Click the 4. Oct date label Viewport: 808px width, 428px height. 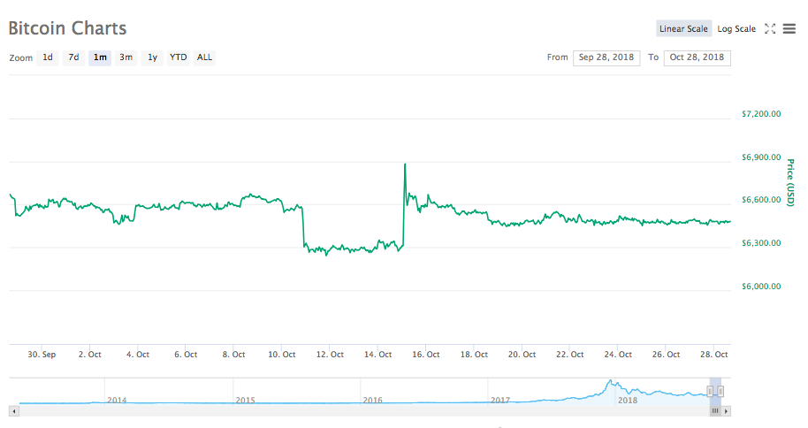coord(138,355)
